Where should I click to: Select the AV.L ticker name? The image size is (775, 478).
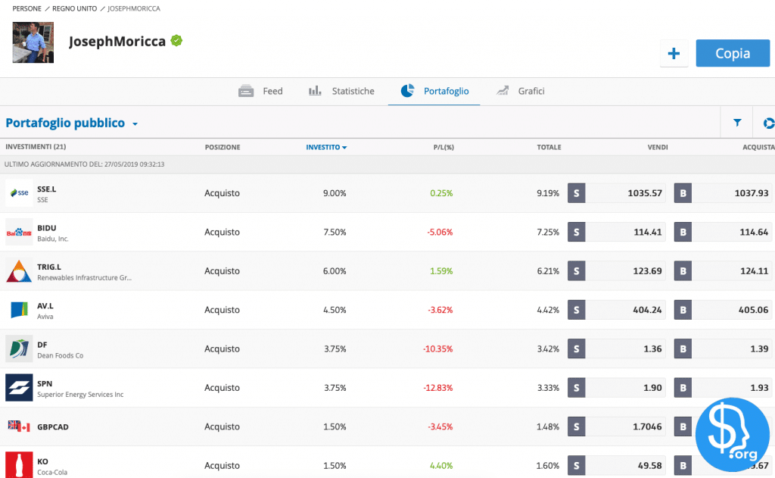coord(45,306)
